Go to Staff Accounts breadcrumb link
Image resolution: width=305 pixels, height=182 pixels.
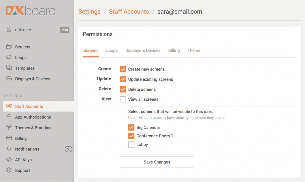[129, 12]
